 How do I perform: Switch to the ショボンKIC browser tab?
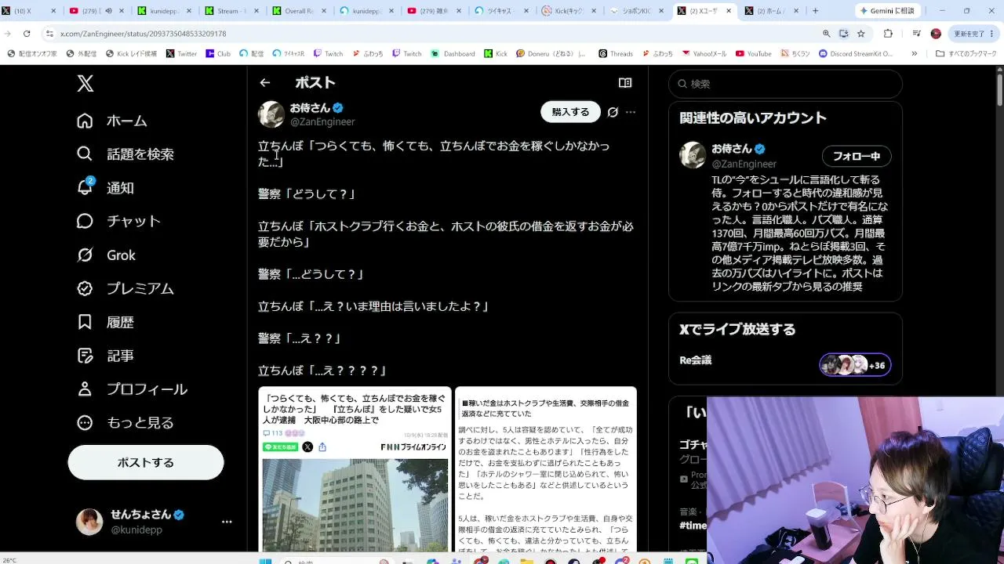pos(637,11)
